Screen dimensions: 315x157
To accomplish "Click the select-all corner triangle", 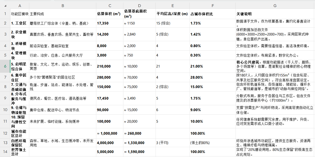I will click(x=5, y=5).
